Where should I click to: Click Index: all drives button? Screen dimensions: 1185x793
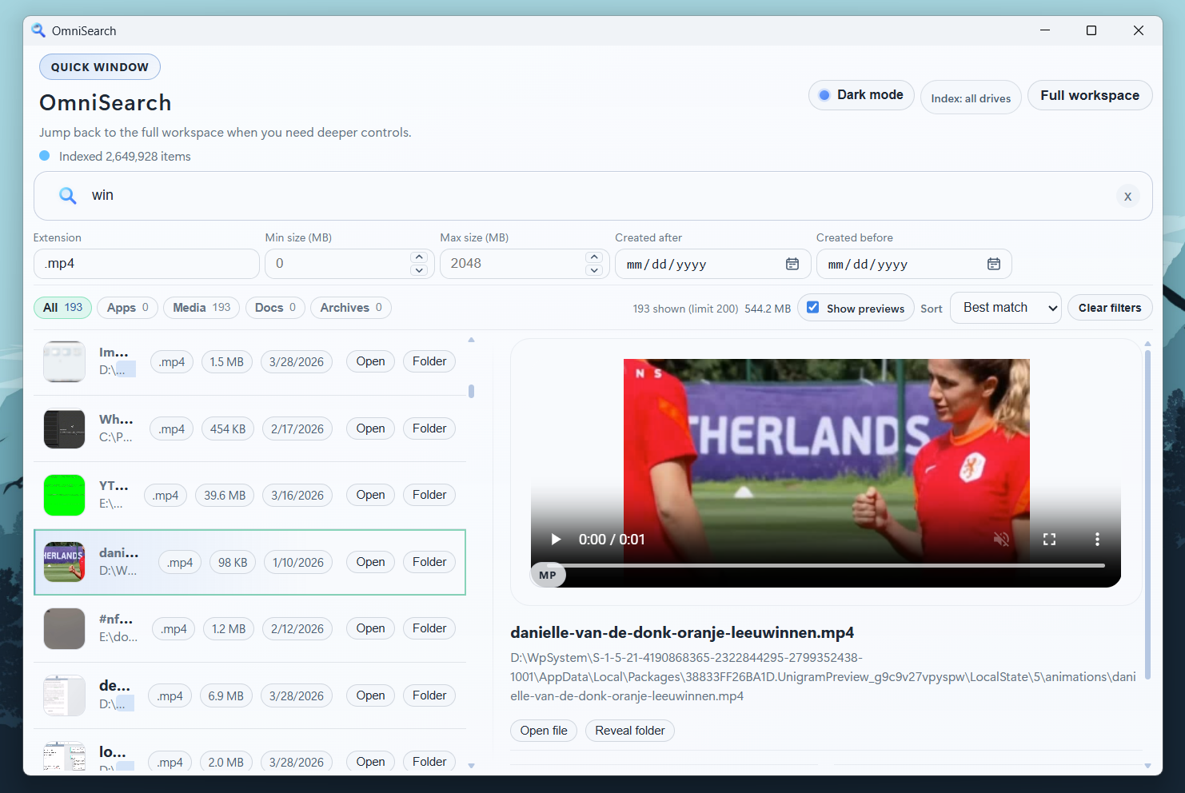coord(971,98)
